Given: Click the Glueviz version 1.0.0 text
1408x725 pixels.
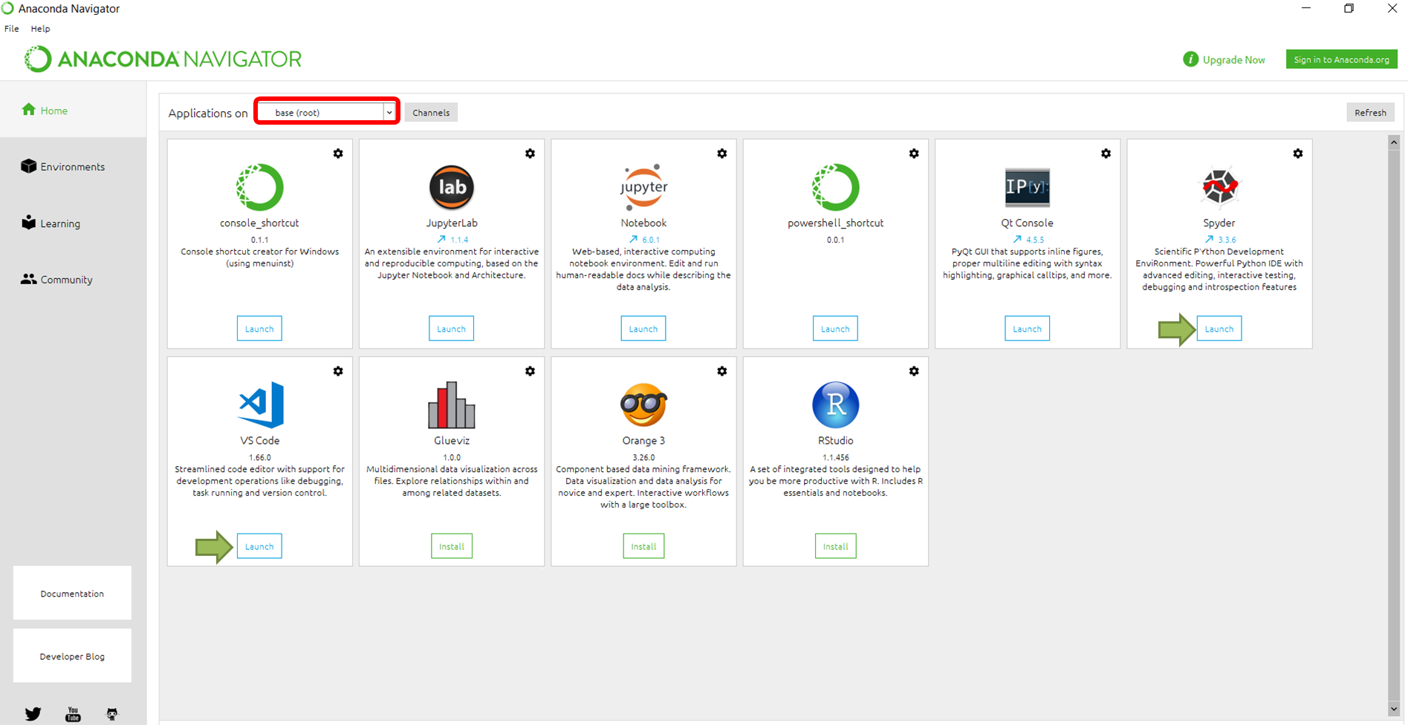Looking at the screenshot, I should point(451,458).
